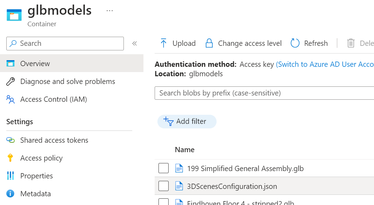The height and width of the screenshot is (205, 374).
Task: Sort blobs by Name column header
Action: click(185, 150)
